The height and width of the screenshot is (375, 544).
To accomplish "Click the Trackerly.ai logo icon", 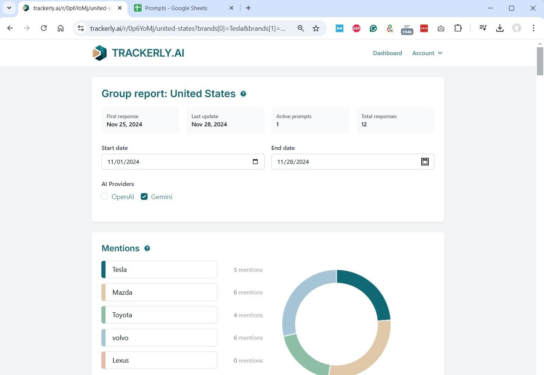I will coord(99,53).
